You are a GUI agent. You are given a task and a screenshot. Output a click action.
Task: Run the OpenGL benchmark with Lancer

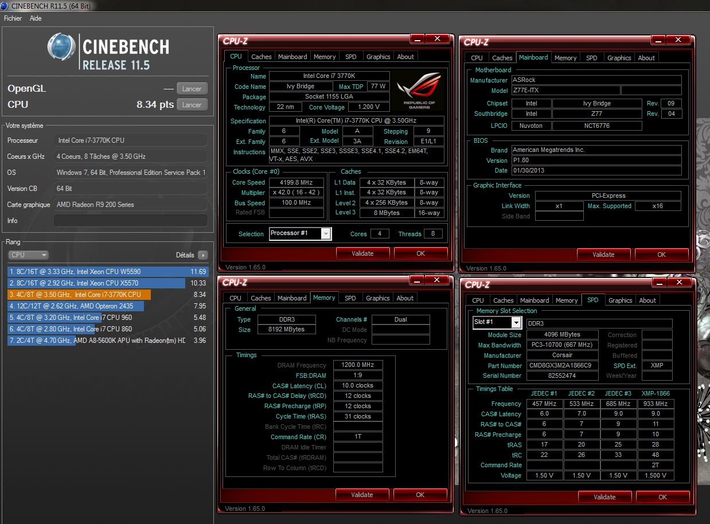(x=192, y=89)
